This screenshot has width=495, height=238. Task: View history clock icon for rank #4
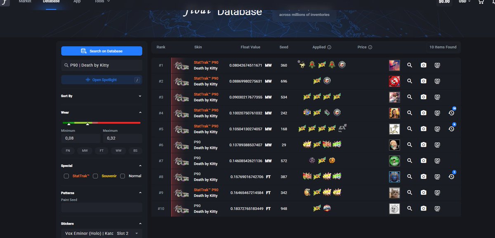pos(451,113)
